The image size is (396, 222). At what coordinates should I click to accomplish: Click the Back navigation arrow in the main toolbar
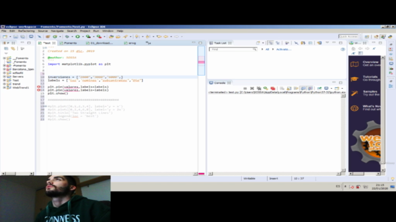pyautogui.click(x=166, y=37)
